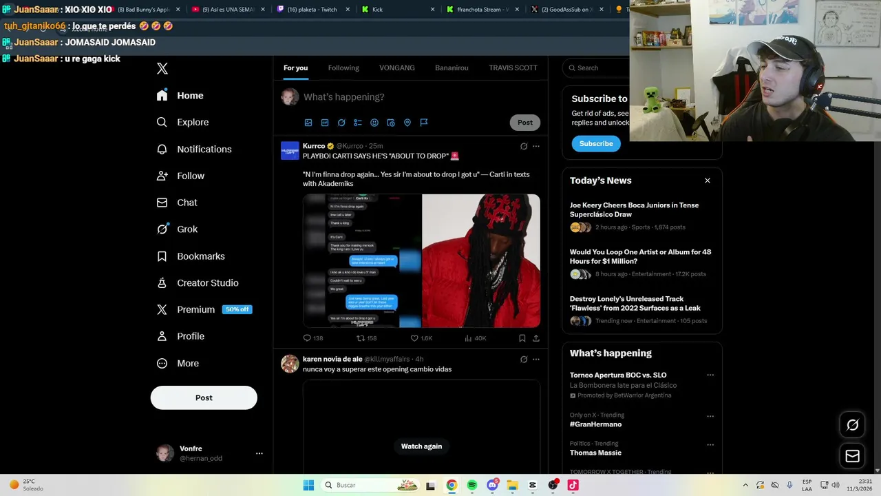Open Spotify from the taskbar
This screenshot has height=496, width=881.
pos(471,485)
